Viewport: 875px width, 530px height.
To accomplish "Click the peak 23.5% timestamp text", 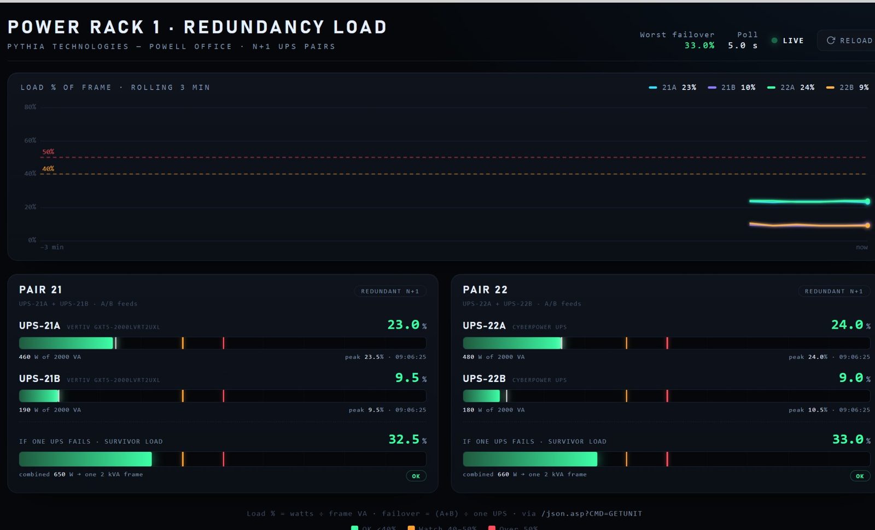I will 386,357.
